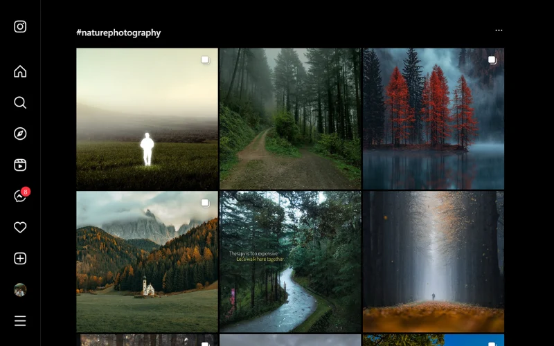This screenshot has width=554, height=346.
Task: Open the three-dot options for hashtag
Action: 499,30
